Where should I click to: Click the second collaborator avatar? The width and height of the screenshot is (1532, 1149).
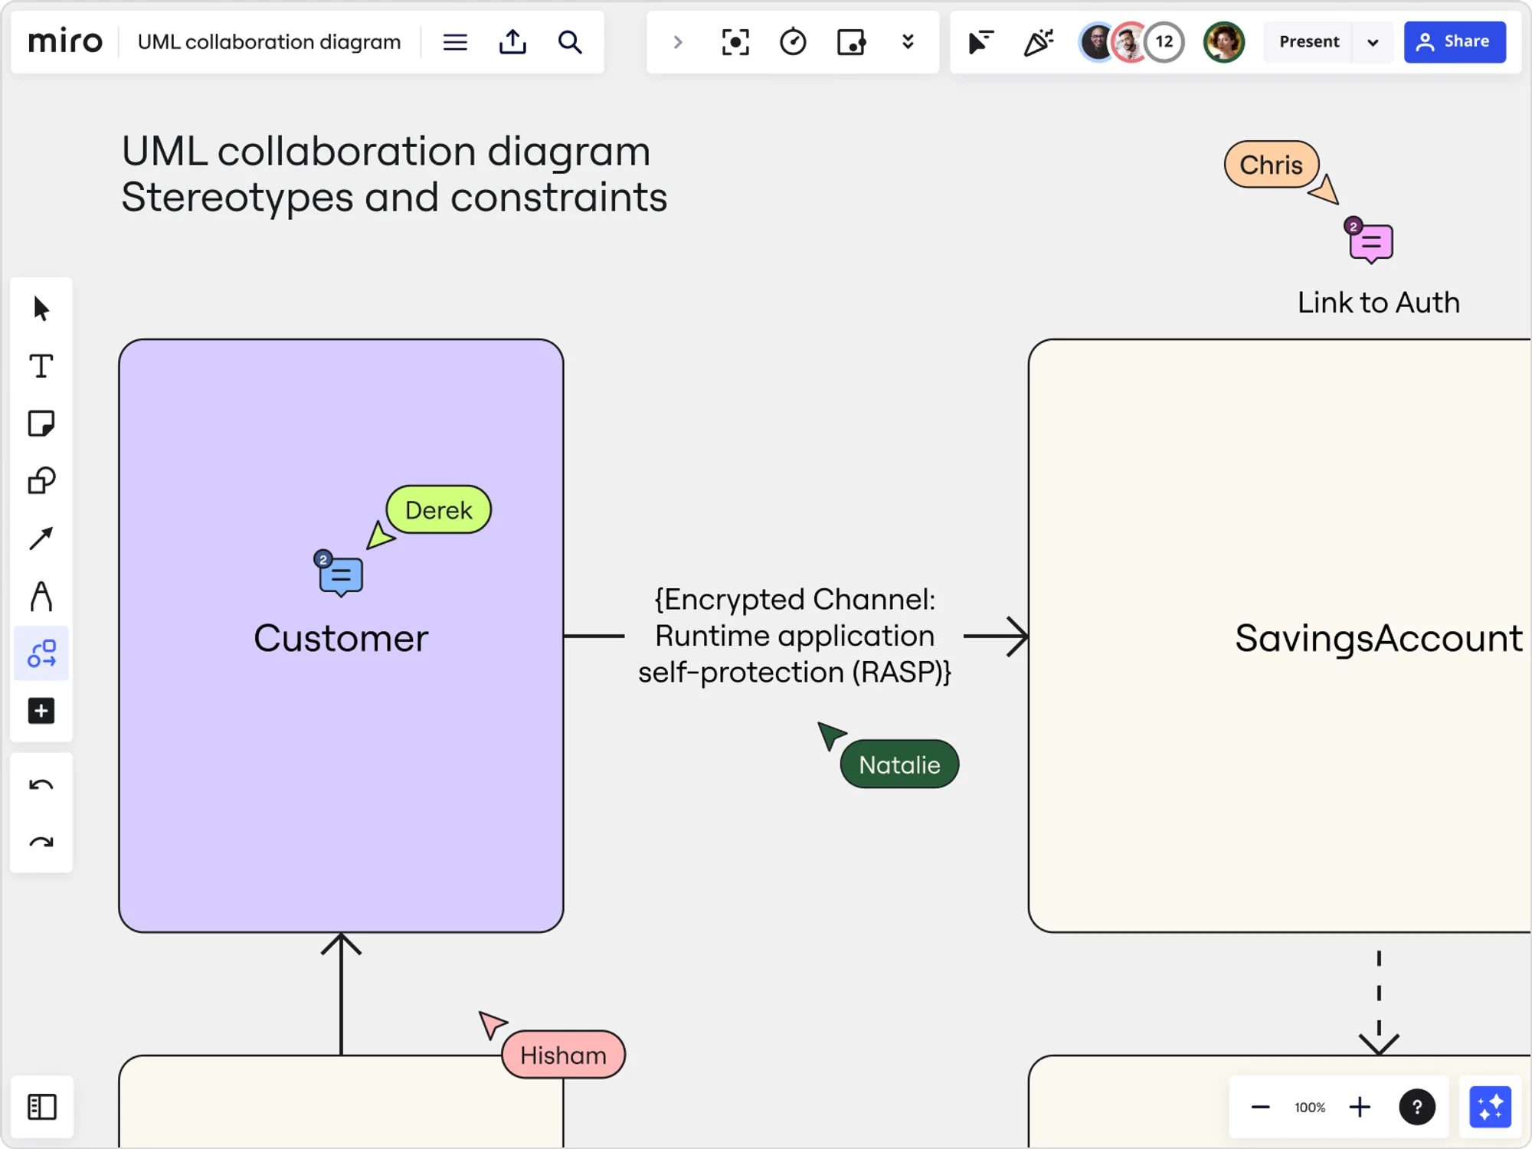click(1129, 41)
